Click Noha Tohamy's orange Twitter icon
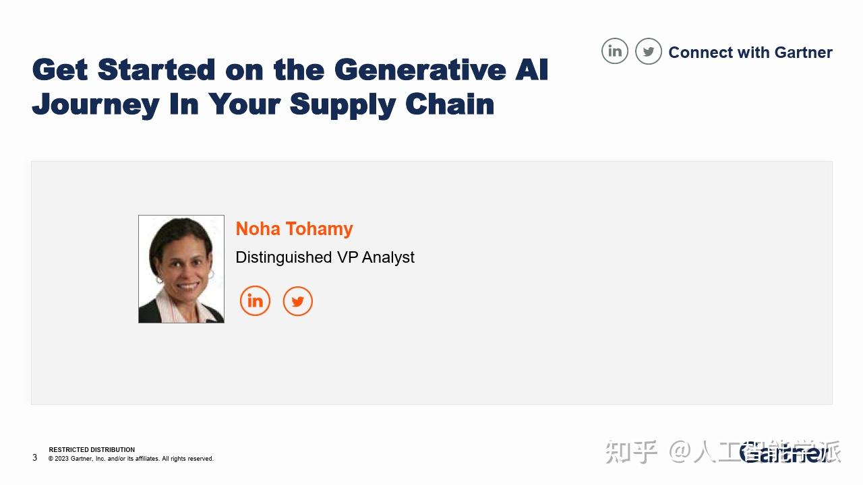The width and height of the screenshot is (863, 485). click(x=298, y=301)
